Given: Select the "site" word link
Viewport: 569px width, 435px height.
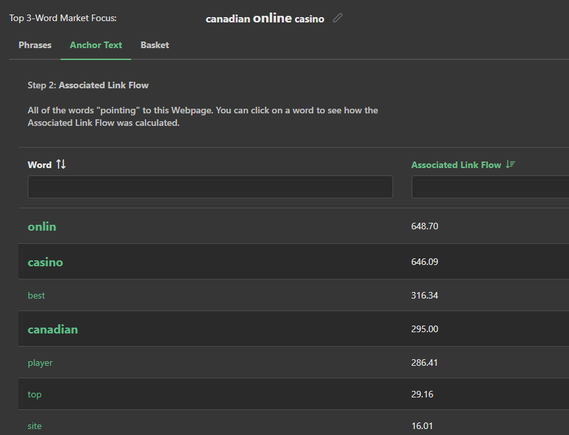Looking at the screenshot, I should coord(34,426).
